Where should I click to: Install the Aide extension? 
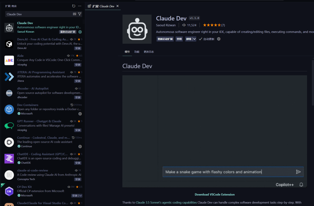78,65
